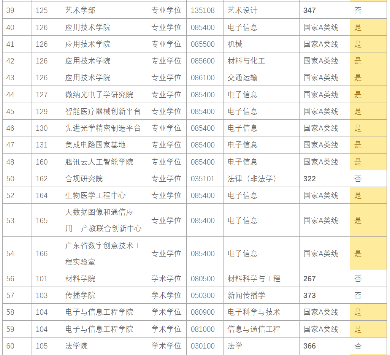Screen dimensions: 390x355
Task: Select the 腾讯云人工智能学院 cell
Action: click(x=99, y=162)
